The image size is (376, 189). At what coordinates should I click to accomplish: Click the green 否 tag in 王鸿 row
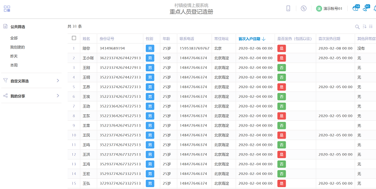(282, 164)
